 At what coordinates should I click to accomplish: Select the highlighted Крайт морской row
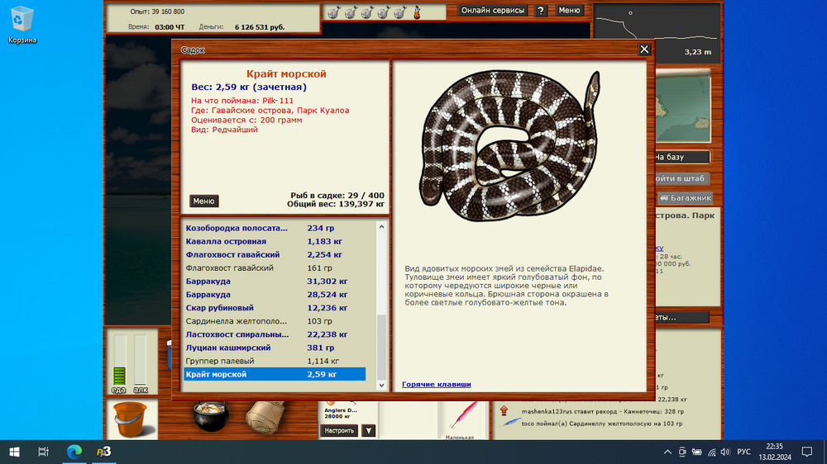pos(275,375)
